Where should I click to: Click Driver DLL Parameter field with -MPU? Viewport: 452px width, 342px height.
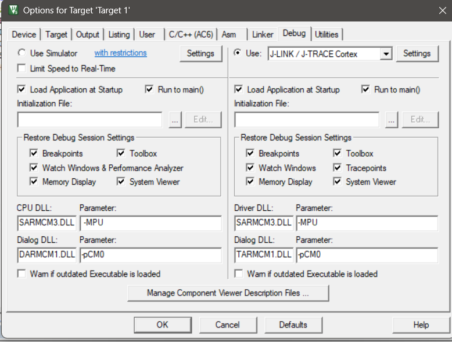[366, 223]
